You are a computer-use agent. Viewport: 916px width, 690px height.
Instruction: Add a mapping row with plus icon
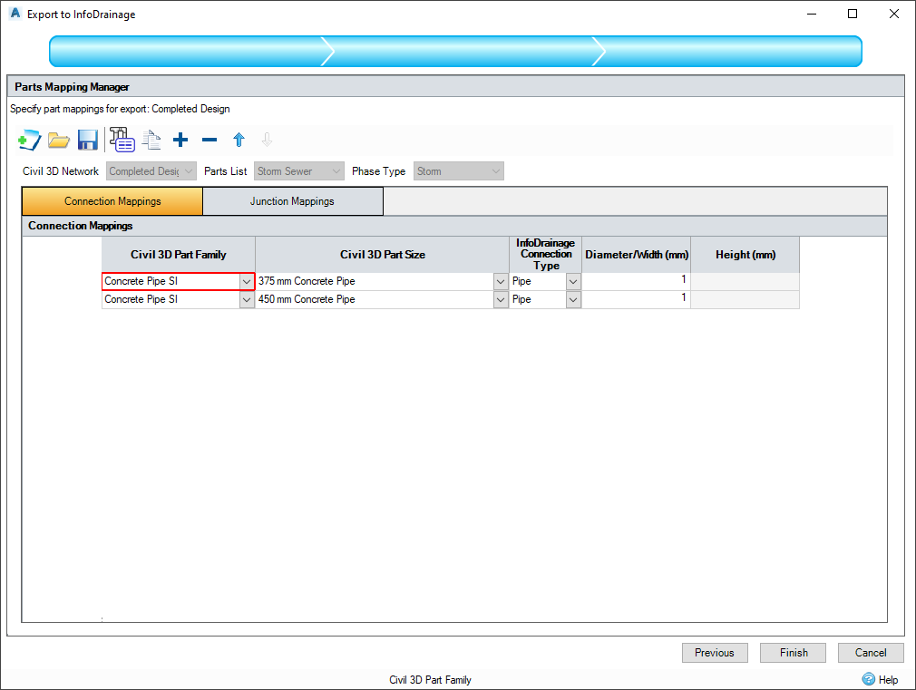pyautogui.click(x=180, y=140)
